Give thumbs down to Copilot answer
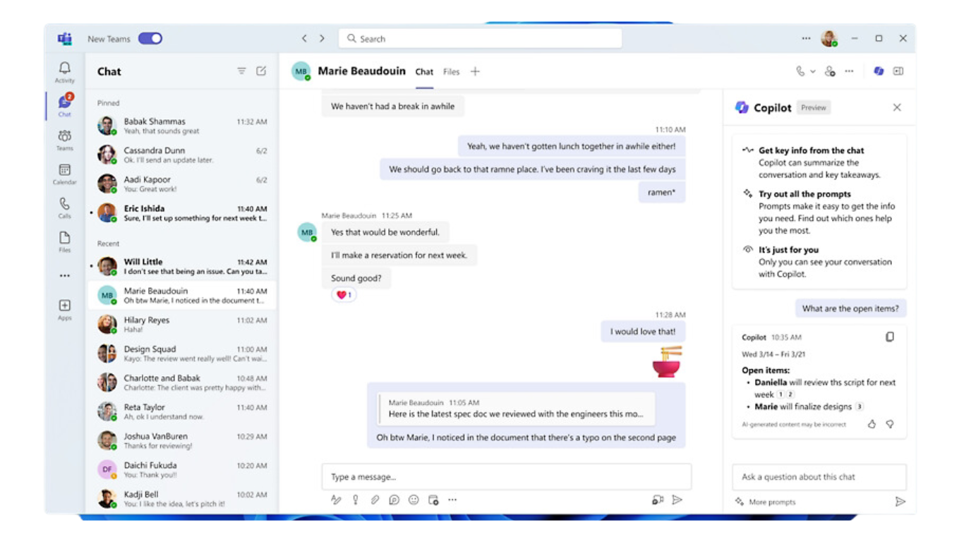Image resolution: width=964 pixels, height=542 pixels. 890,424
